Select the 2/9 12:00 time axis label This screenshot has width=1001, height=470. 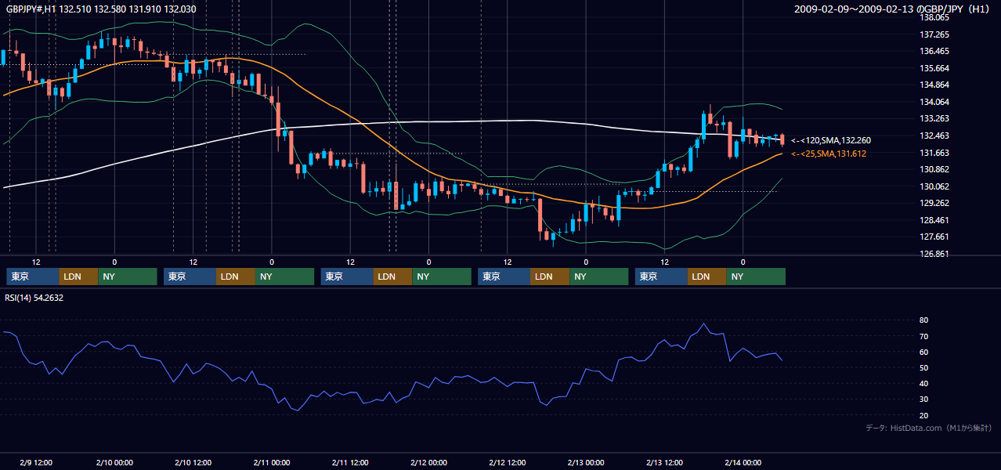(36, 462)
